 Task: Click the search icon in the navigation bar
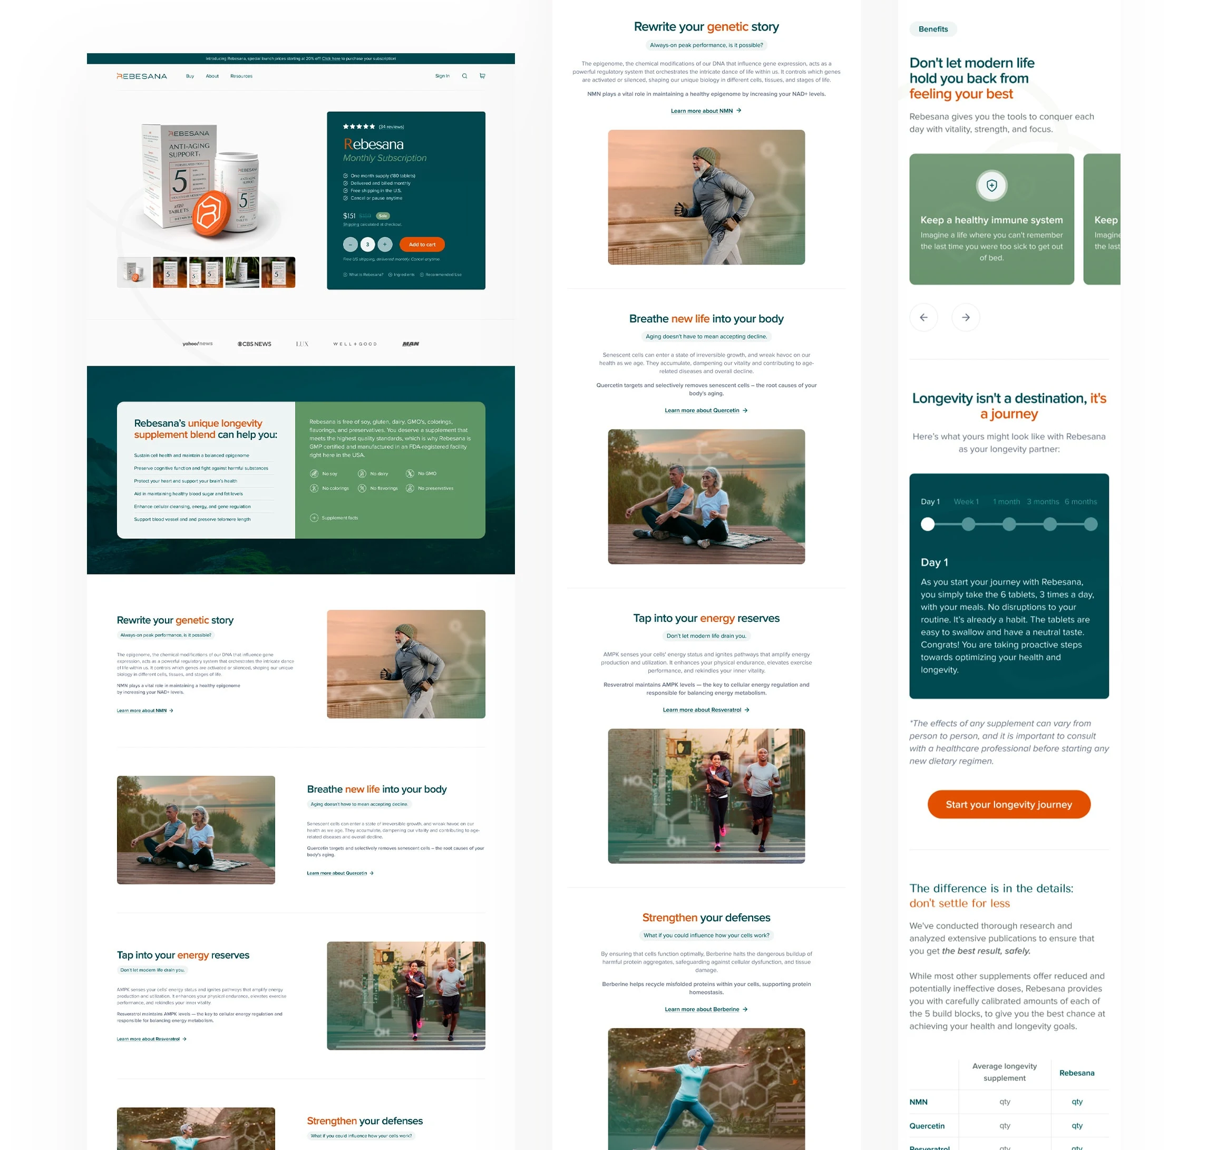(x=463, y=75)
